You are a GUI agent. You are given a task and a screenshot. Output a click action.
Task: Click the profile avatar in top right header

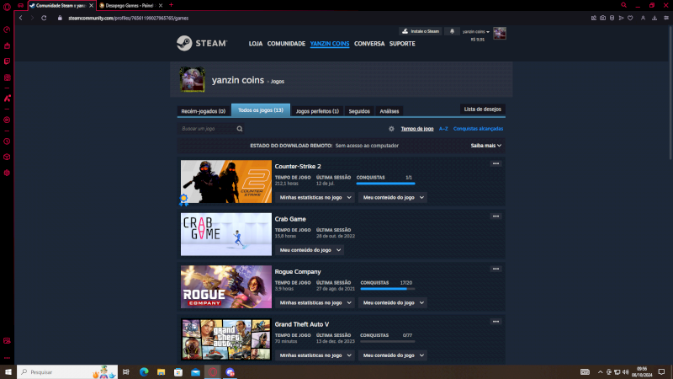coord(499,33)
